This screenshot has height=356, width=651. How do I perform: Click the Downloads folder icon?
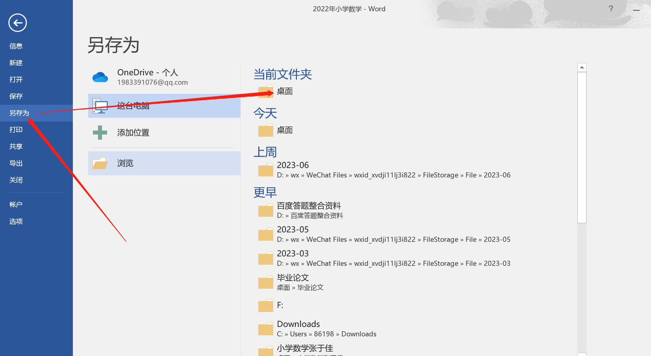point(266,329)
